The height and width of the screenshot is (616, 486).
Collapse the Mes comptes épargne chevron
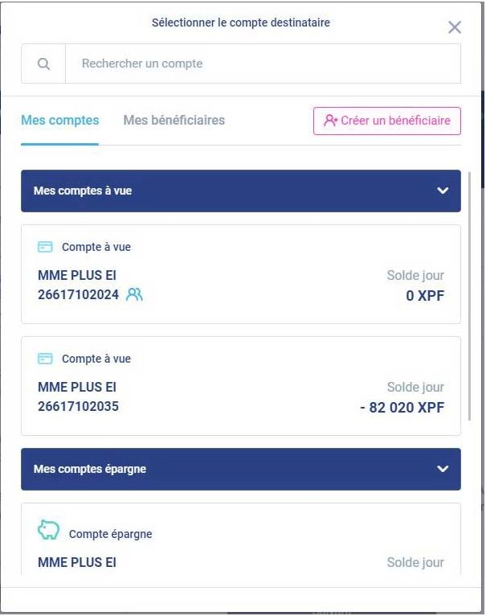443,469
